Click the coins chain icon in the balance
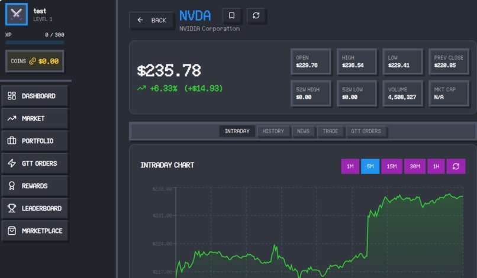Image resolution: width=477 pixels, height=278 pixels. tap(33, 61)
